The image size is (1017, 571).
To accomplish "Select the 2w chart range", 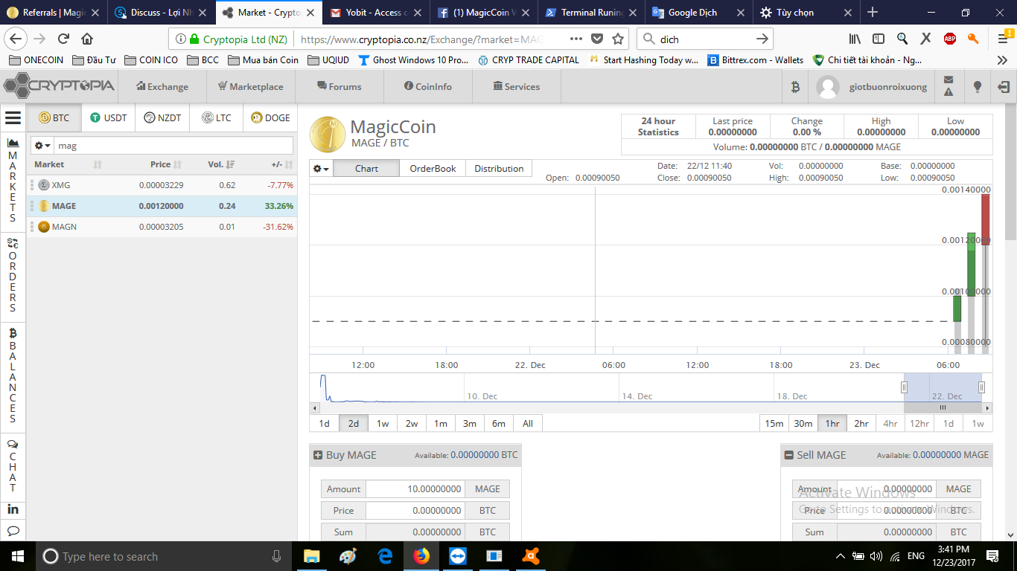I will tap(412, 423).
